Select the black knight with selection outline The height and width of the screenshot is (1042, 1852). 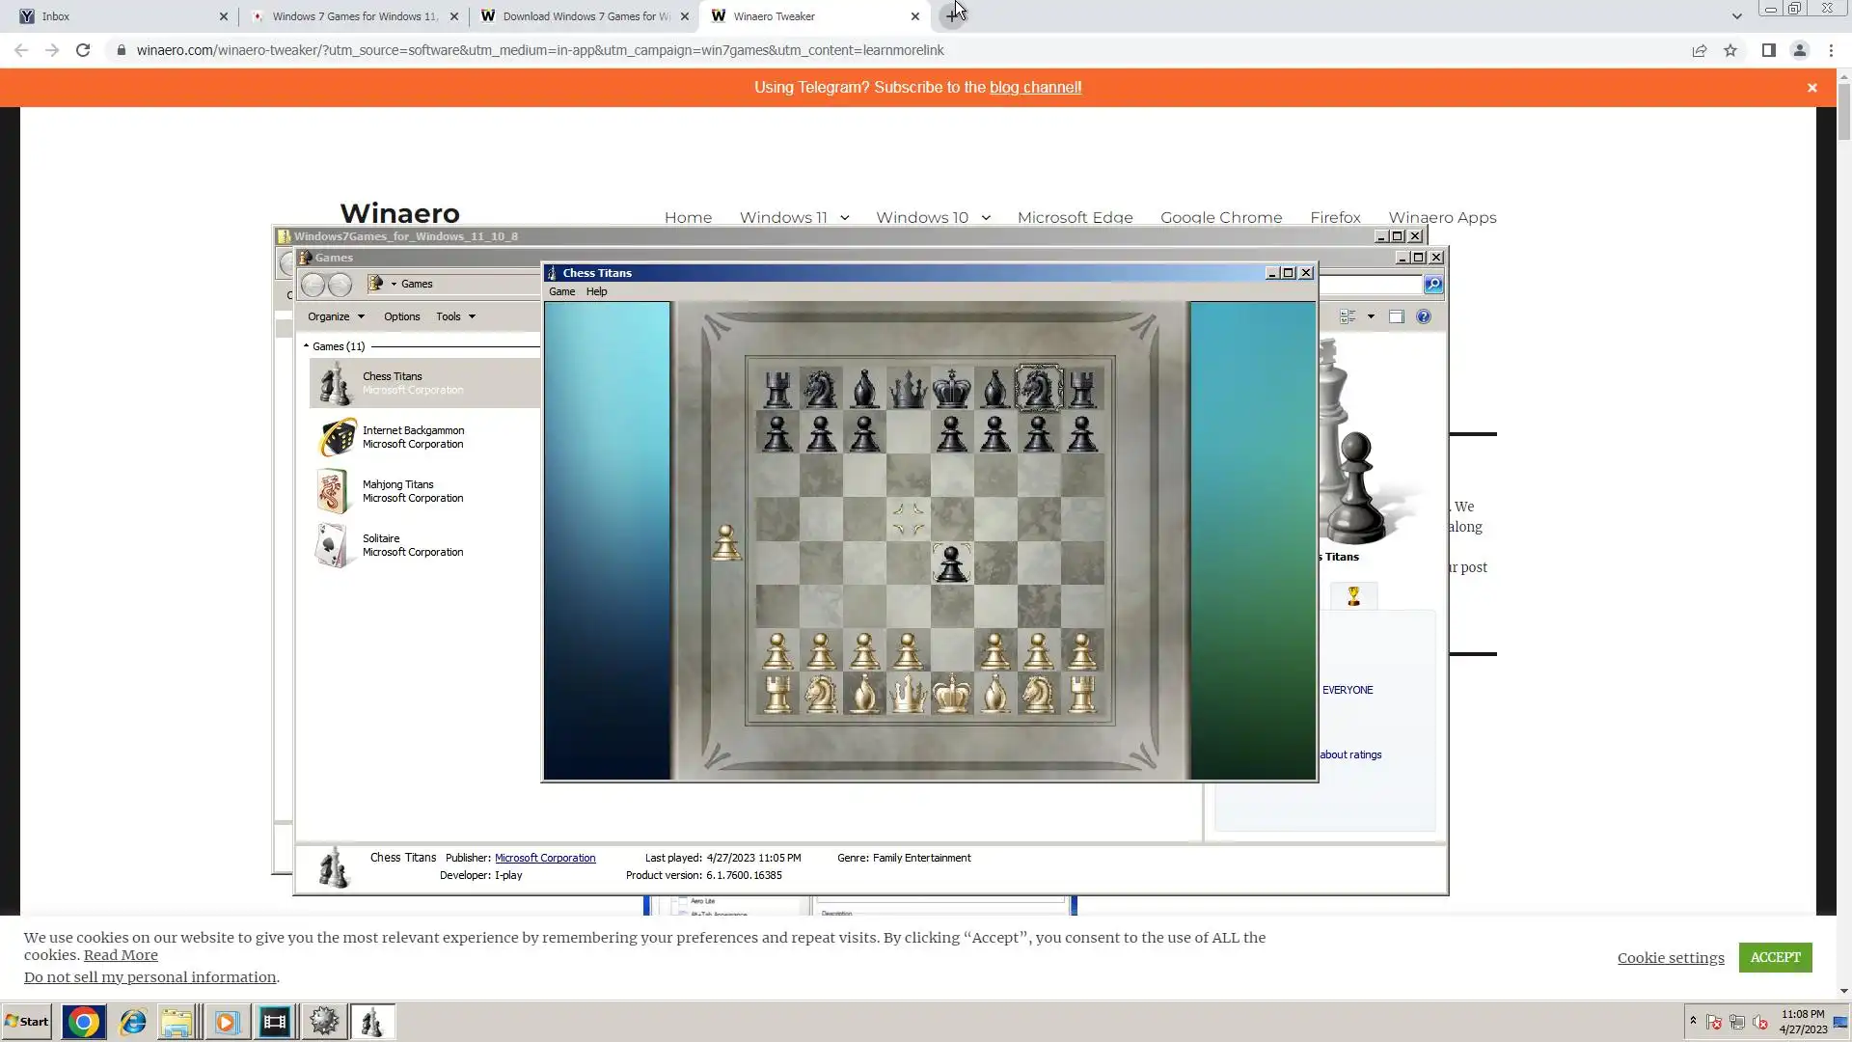[x=1038, y=389]
